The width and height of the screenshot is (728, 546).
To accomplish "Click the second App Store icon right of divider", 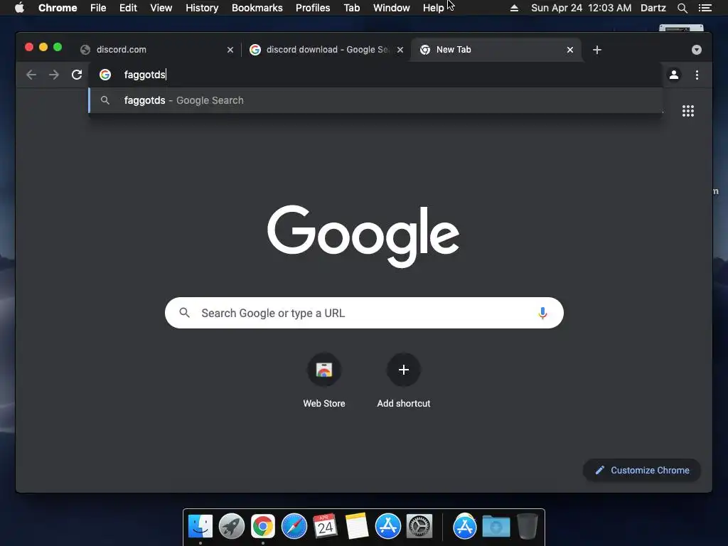I will tap(465, 526).
